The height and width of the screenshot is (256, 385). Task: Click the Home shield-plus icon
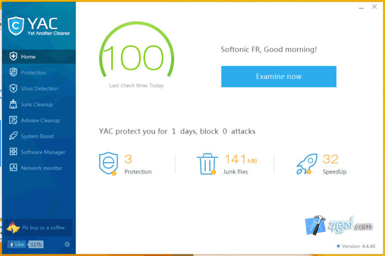click(x=13, y=57)
